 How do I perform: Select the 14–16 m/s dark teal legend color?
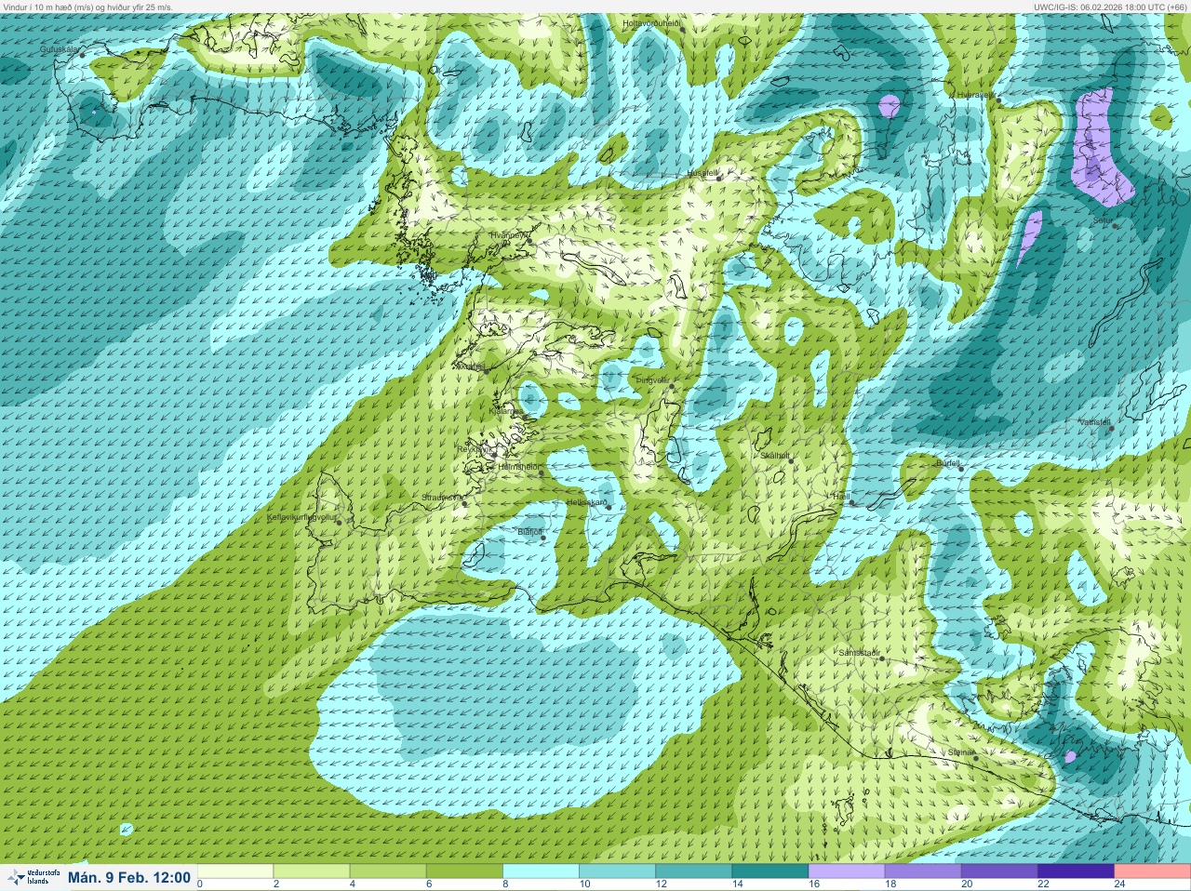pos(770,871)
